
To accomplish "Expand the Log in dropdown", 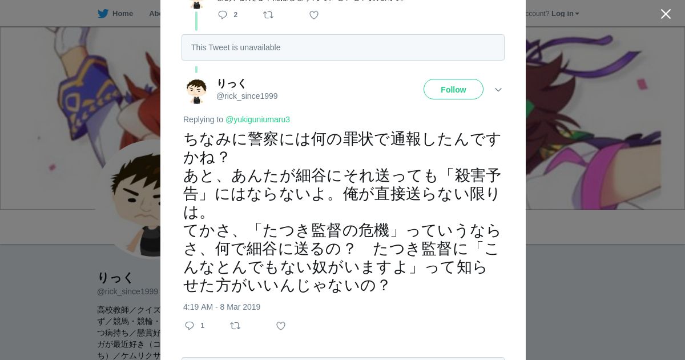I will click(x=565, y=14).
